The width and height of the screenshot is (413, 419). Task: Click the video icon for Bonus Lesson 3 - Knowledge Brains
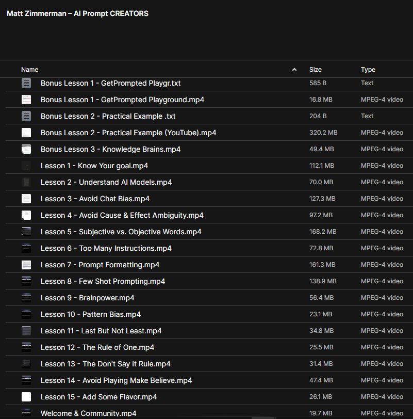(26, 149)
